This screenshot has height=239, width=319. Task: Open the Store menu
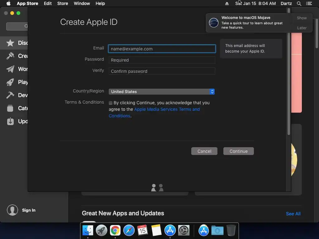(63, 3)
